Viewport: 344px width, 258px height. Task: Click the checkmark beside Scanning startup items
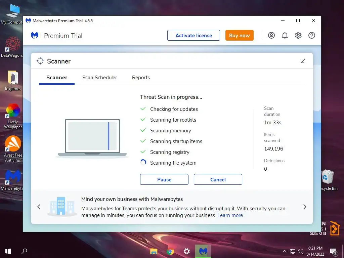click(x=143, y=141)
